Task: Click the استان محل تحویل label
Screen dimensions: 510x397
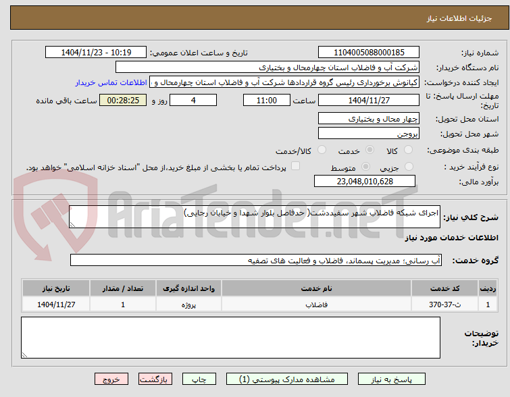Action: point(467,119)
